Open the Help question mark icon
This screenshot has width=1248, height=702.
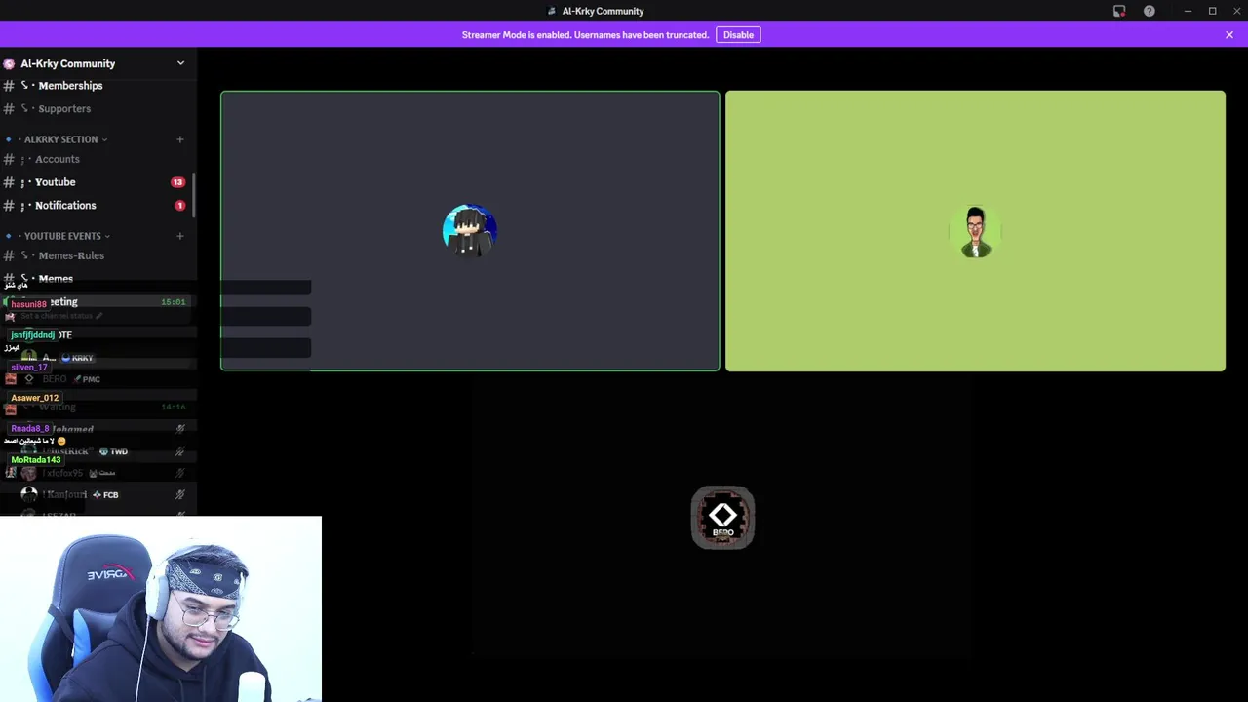[x=1150, y=11]
